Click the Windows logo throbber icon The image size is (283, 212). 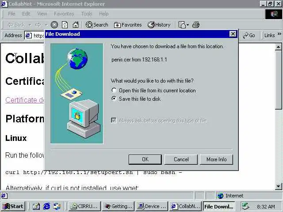coord(274,14)
